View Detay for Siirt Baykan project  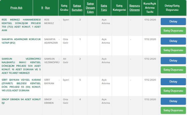(173, 82)
